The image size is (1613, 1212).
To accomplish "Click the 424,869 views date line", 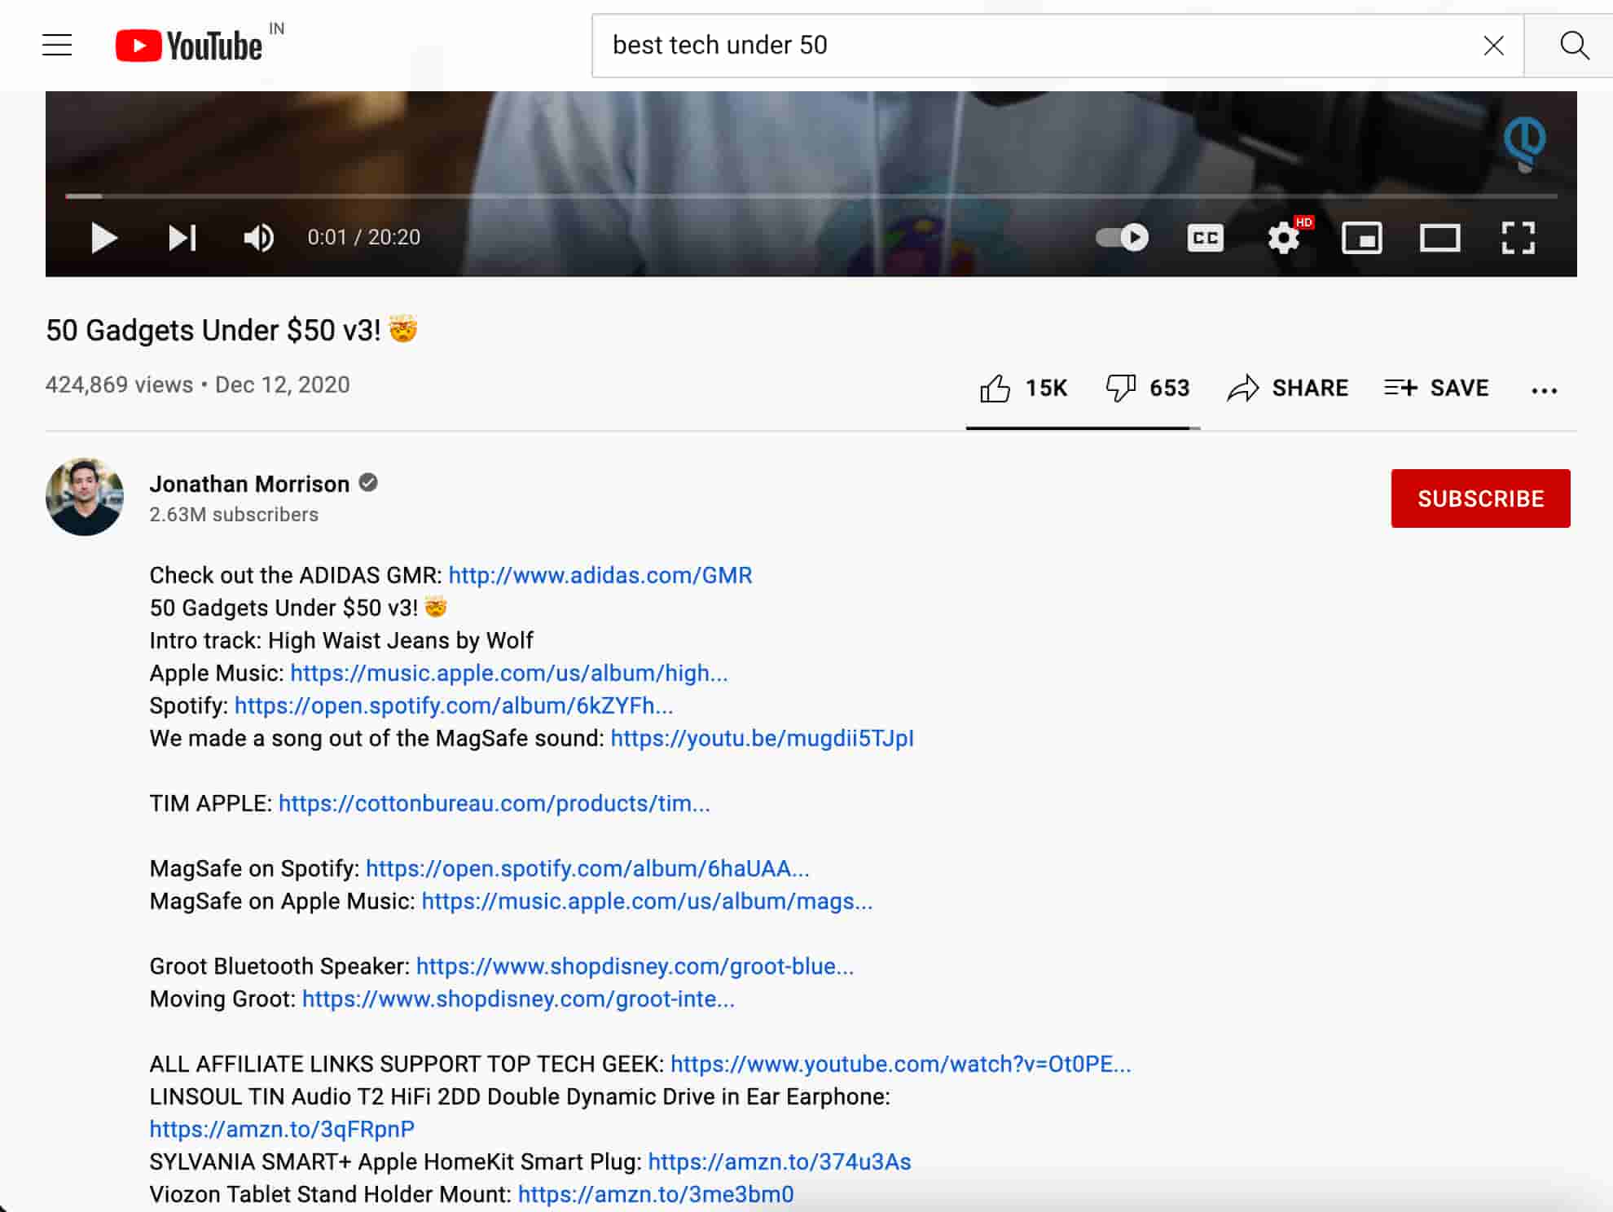I will click(x=197, y=384).
